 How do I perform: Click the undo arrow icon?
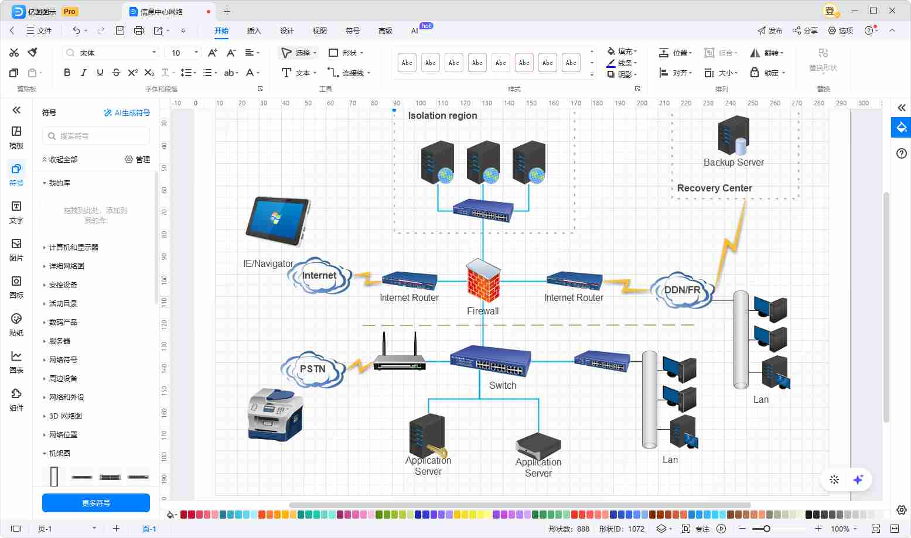[x=76, y=30]
